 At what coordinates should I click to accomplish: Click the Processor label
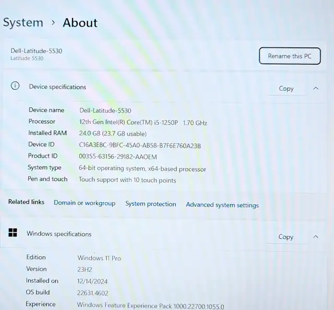[x=42, y=122]
